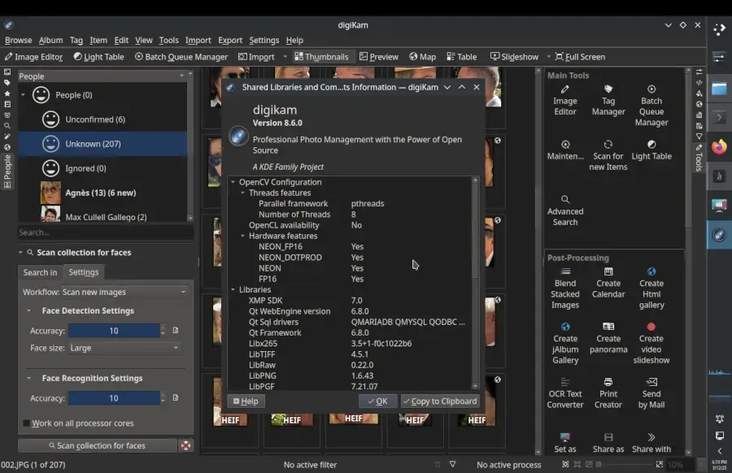Open the Tools menu

168,40
